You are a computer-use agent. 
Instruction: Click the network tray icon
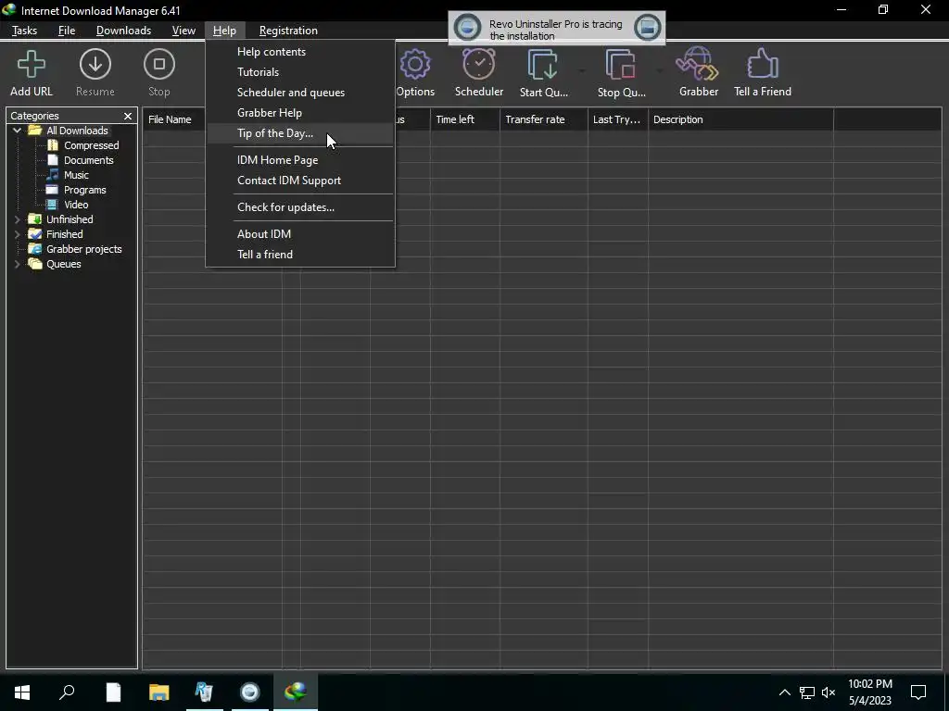[x=807, y=692]
